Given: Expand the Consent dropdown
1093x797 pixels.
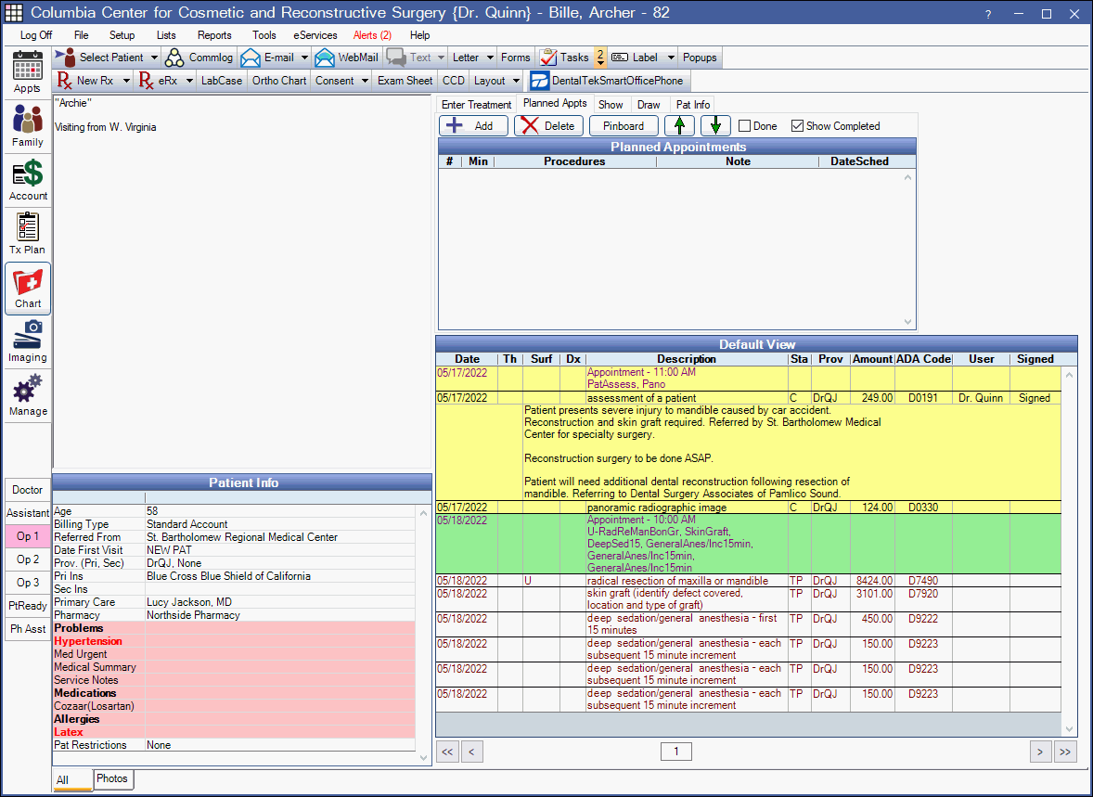Looking at the screenshot, I should pyautogui.click(x=362, y=81).
